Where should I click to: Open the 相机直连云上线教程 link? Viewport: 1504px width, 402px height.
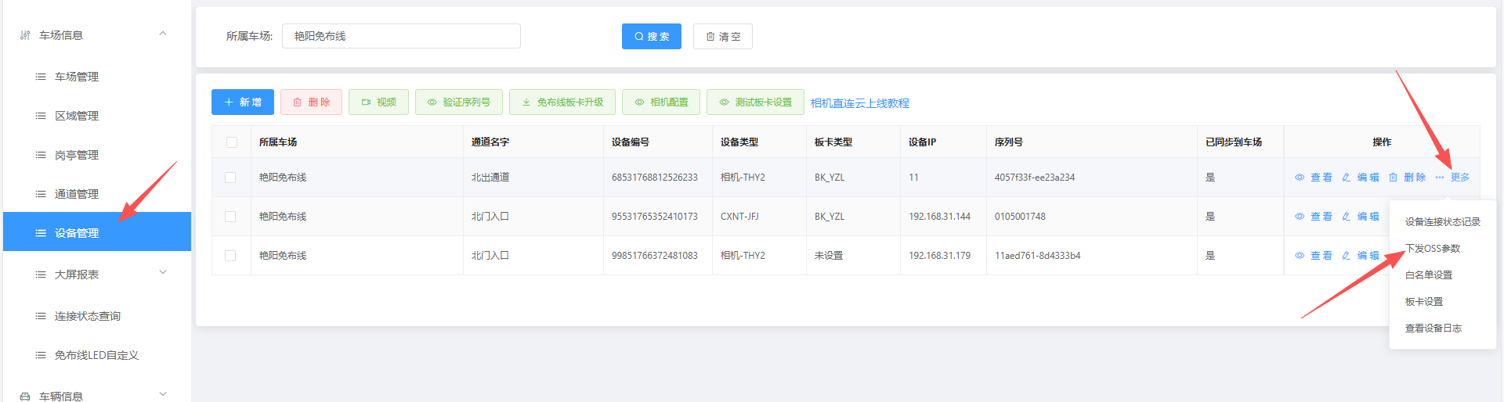[860, 103]
